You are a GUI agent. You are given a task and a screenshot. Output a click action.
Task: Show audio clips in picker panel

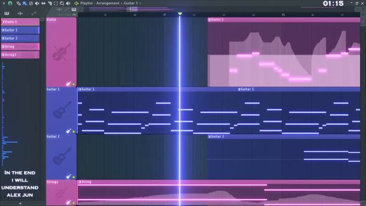20,13
